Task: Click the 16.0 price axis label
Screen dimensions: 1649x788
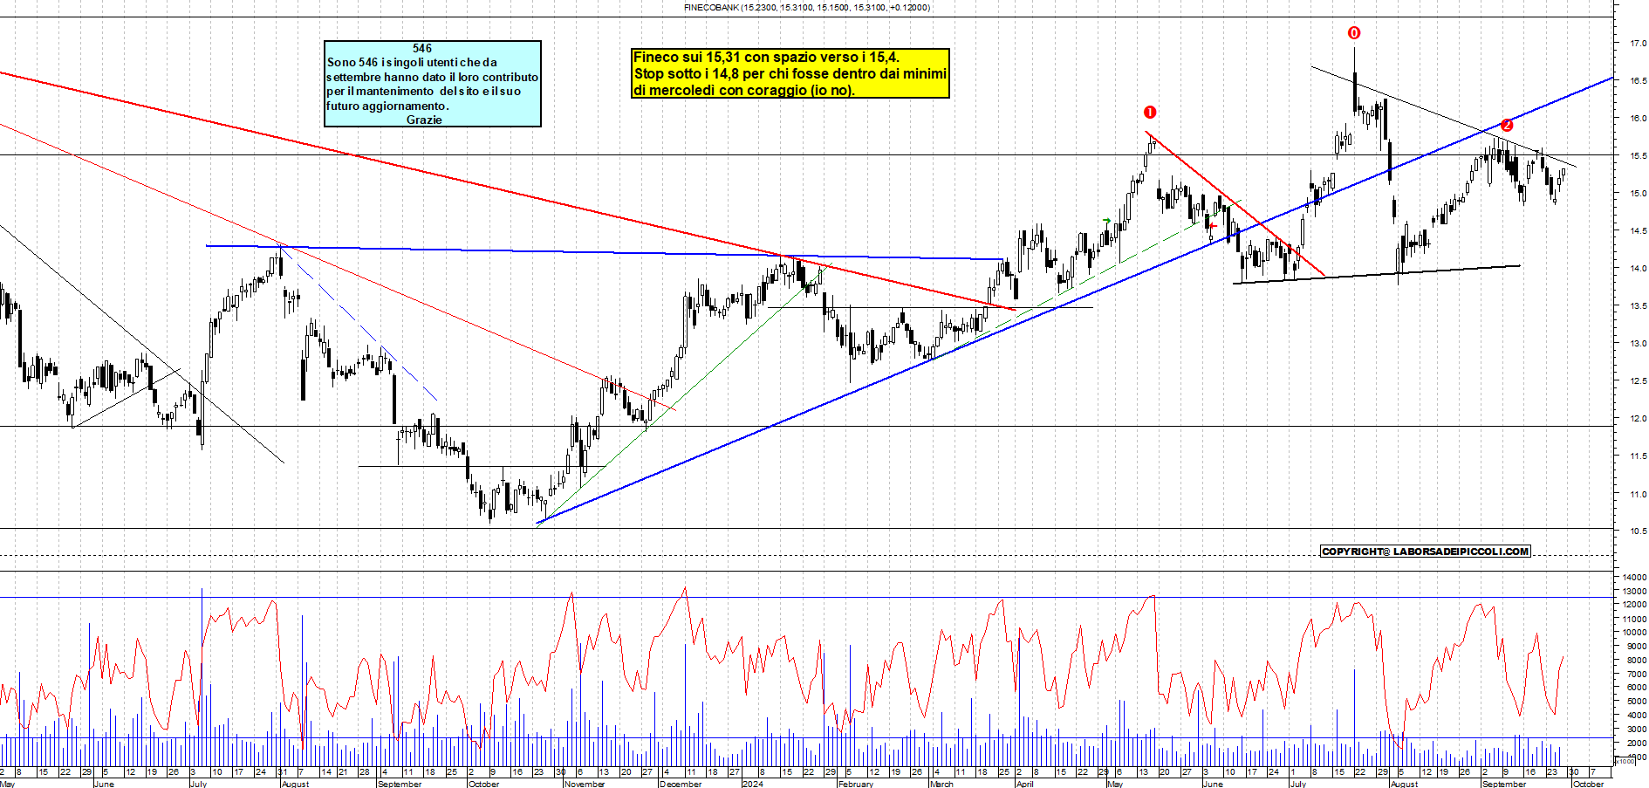Action: tap(1639, 118)
